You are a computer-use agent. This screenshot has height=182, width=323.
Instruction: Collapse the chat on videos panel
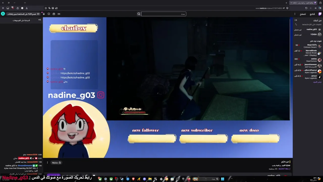(x=40, y=20)
